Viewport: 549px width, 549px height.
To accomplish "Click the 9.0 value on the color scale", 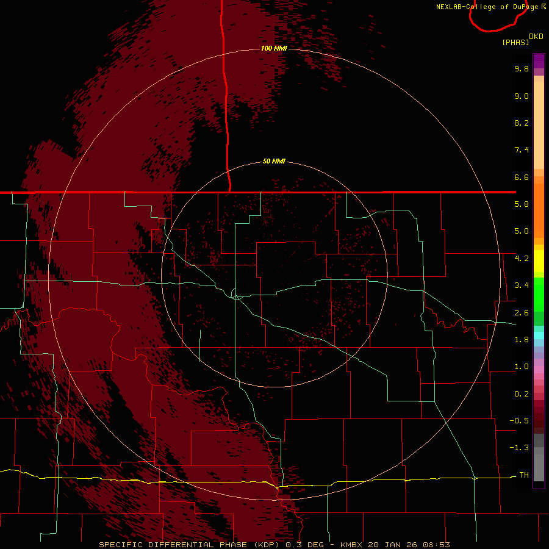I will click(522, 96).
